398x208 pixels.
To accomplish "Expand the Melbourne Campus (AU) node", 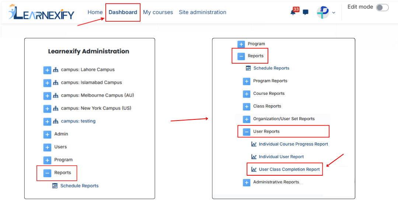I will pyautogui.click(x=47, y=96).
